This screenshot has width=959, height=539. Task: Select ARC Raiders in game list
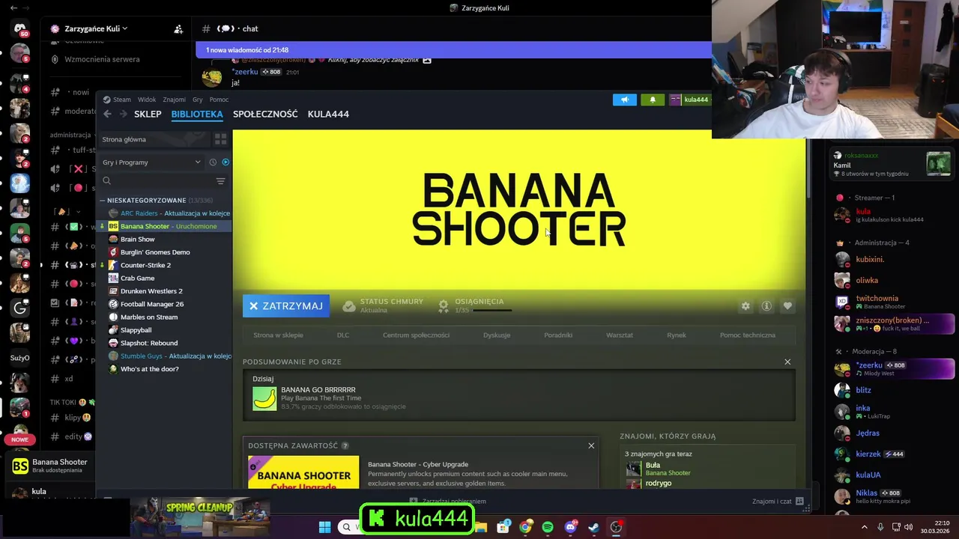click(x=165, y=213)
